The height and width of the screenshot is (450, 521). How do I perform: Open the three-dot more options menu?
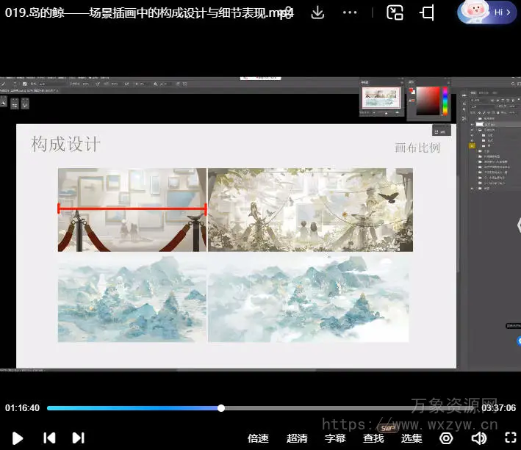351,12
